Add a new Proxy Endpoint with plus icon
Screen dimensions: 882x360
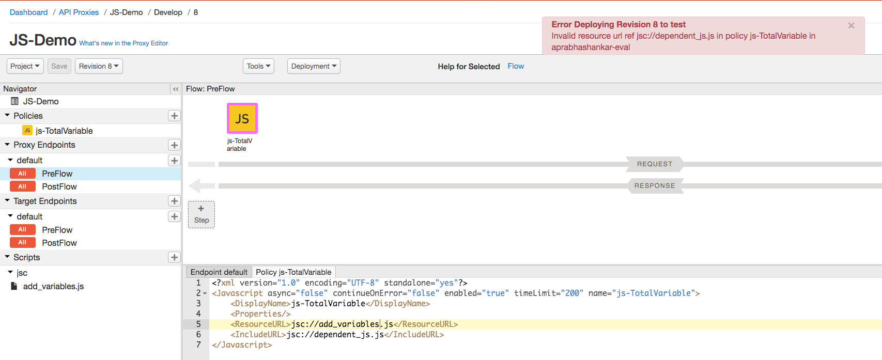174,145
